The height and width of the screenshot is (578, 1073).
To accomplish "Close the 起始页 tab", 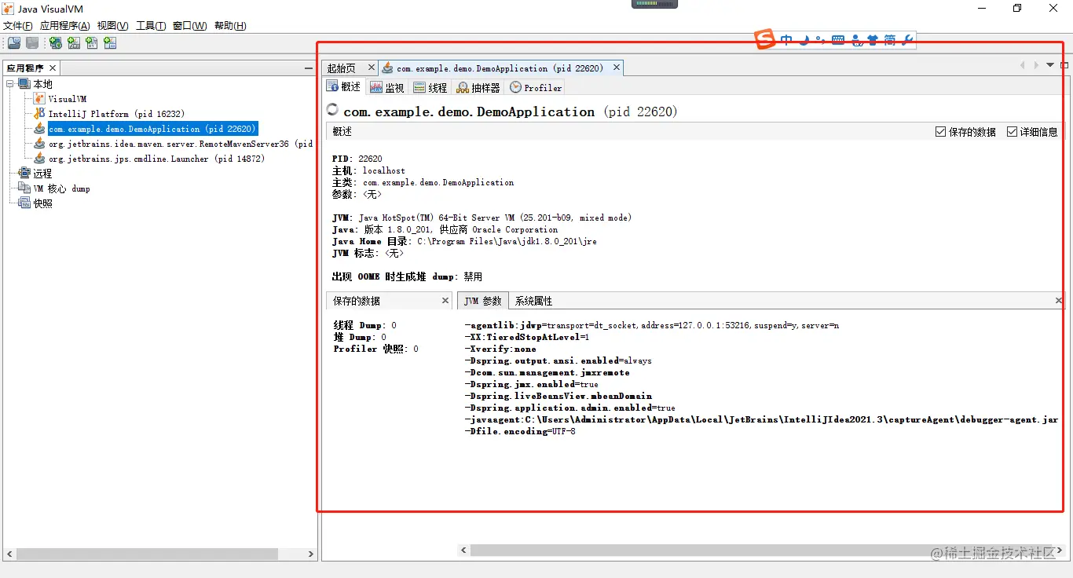I will click(372, 68).
